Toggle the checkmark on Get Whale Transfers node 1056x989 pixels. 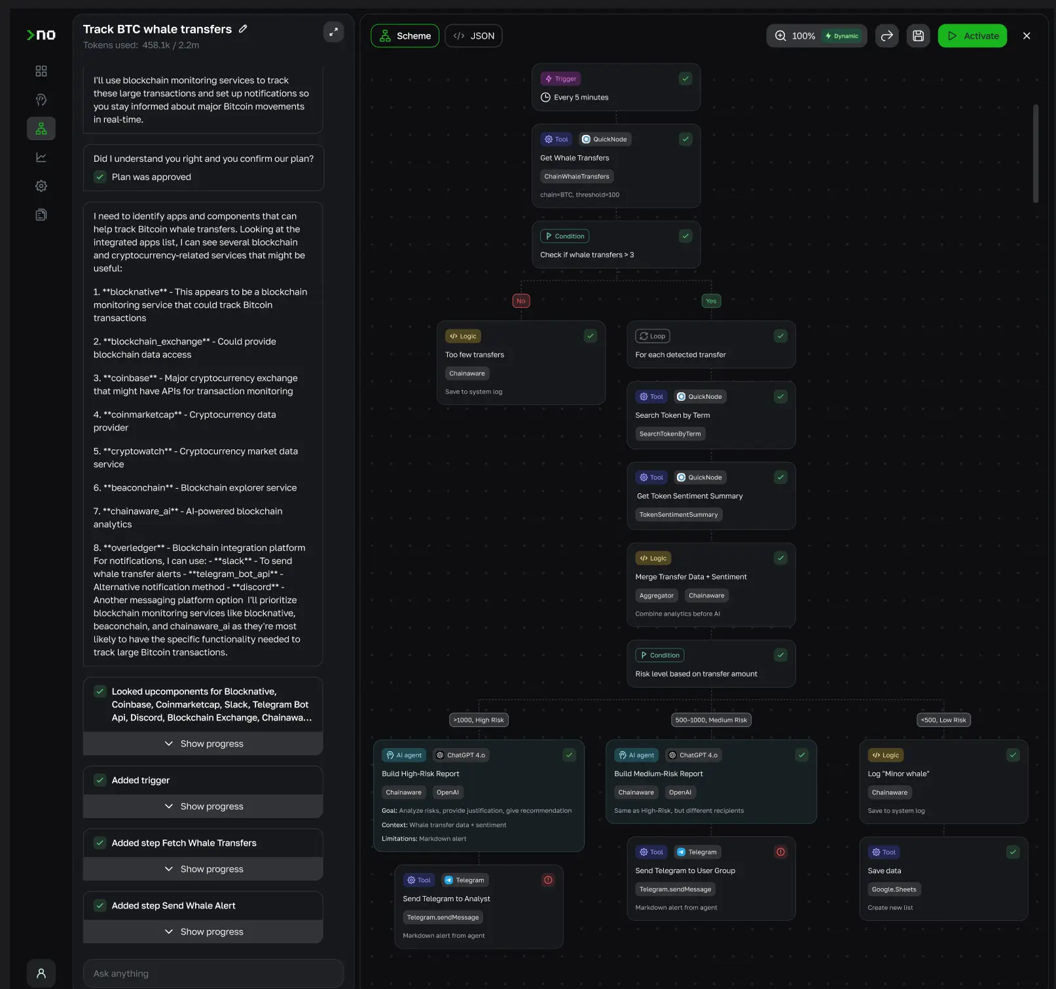(x=685, y=139)
